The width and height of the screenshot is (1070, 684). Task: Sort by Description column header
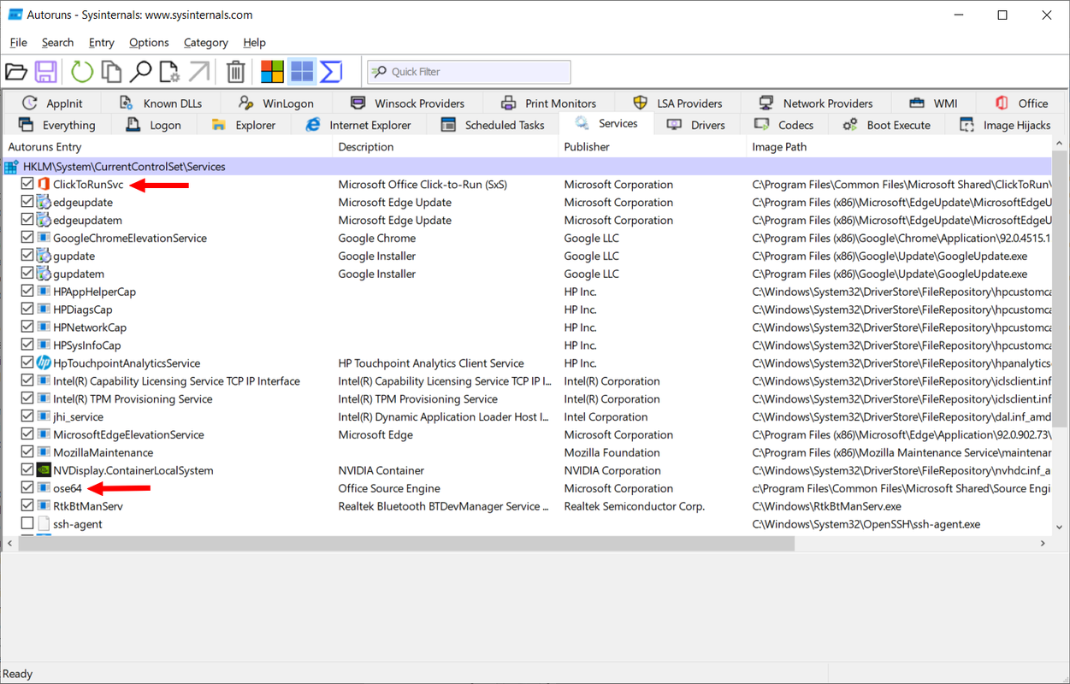(446, 147)
